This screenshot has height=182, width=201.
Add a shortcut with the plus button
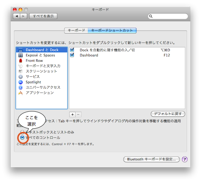72,114
